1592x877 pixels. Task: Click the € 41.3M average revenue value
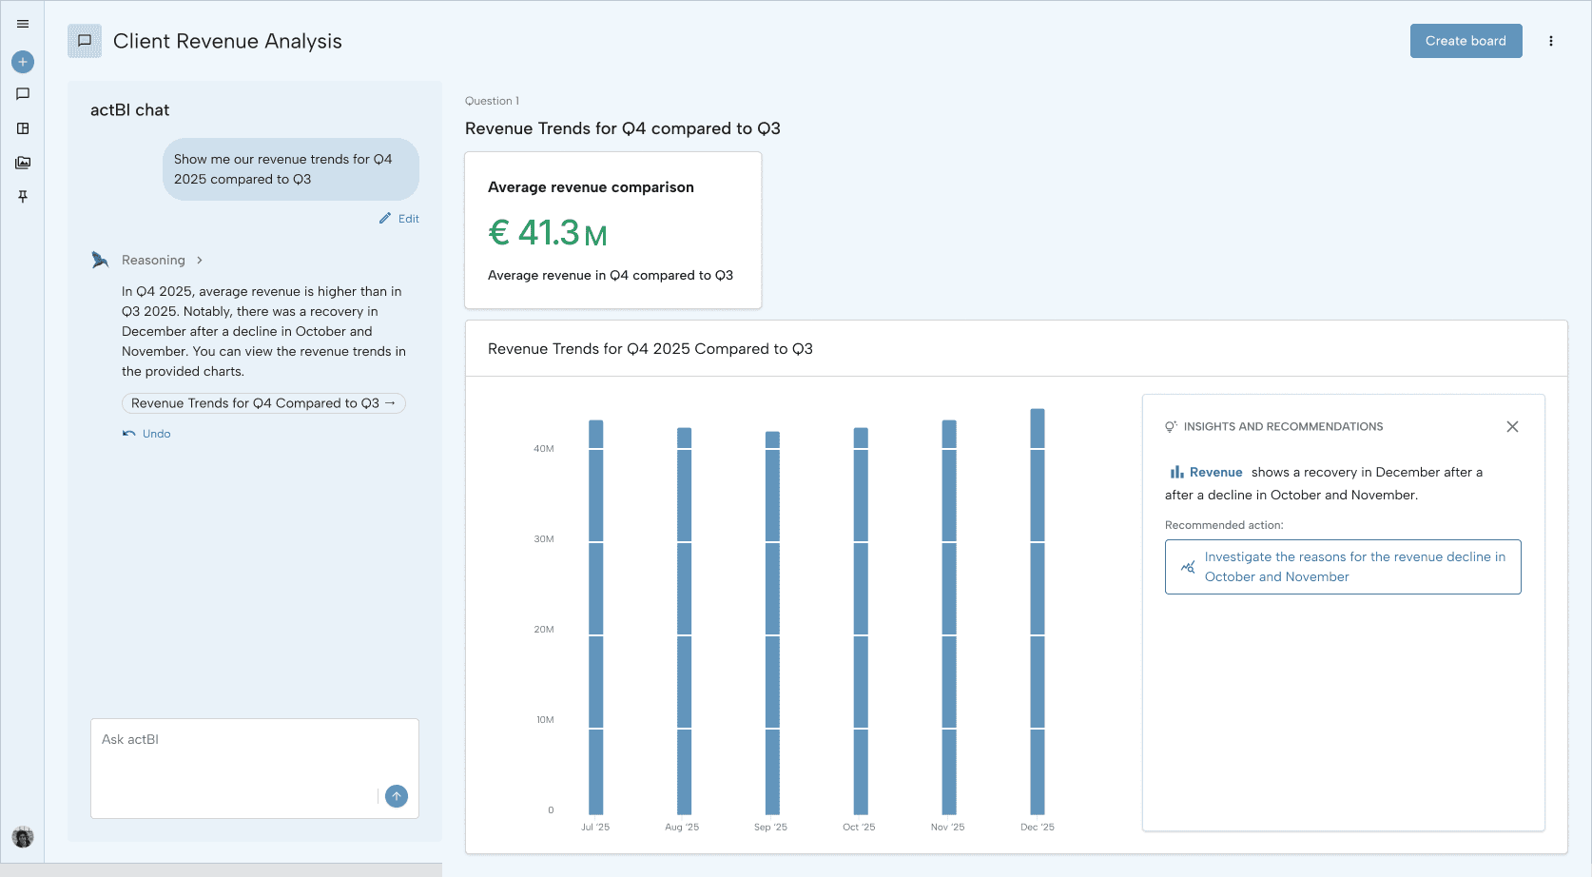pos(548,232)
